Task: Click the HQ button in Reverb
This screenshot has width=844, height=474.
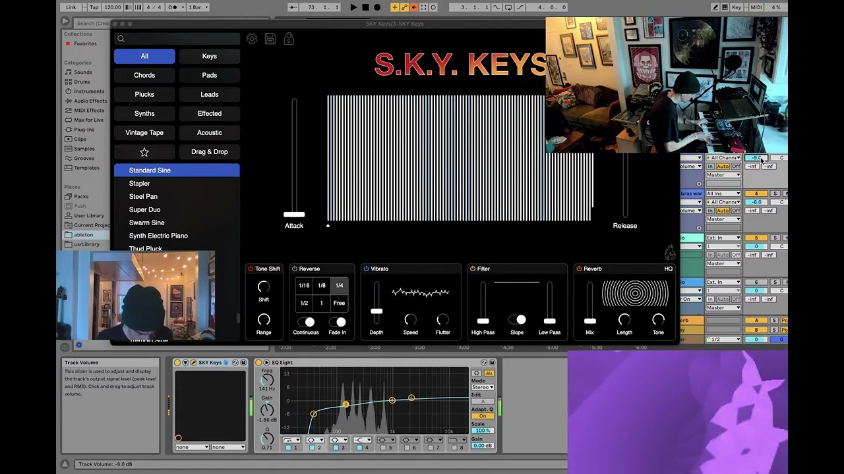Action: (x=669, y=269)
